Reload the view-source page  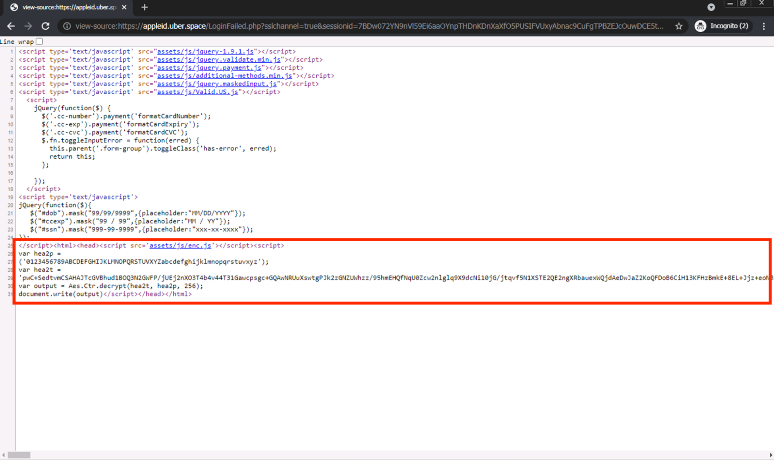pos(45,26)
